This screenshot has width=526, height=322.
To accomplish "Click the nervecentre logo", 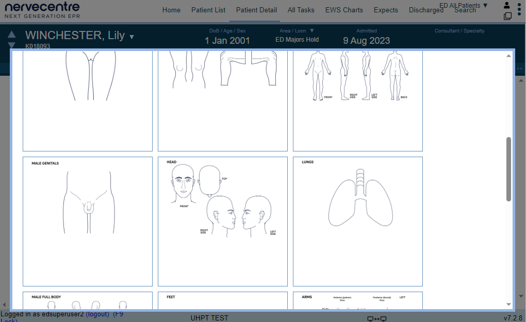I will click(42, 10).
